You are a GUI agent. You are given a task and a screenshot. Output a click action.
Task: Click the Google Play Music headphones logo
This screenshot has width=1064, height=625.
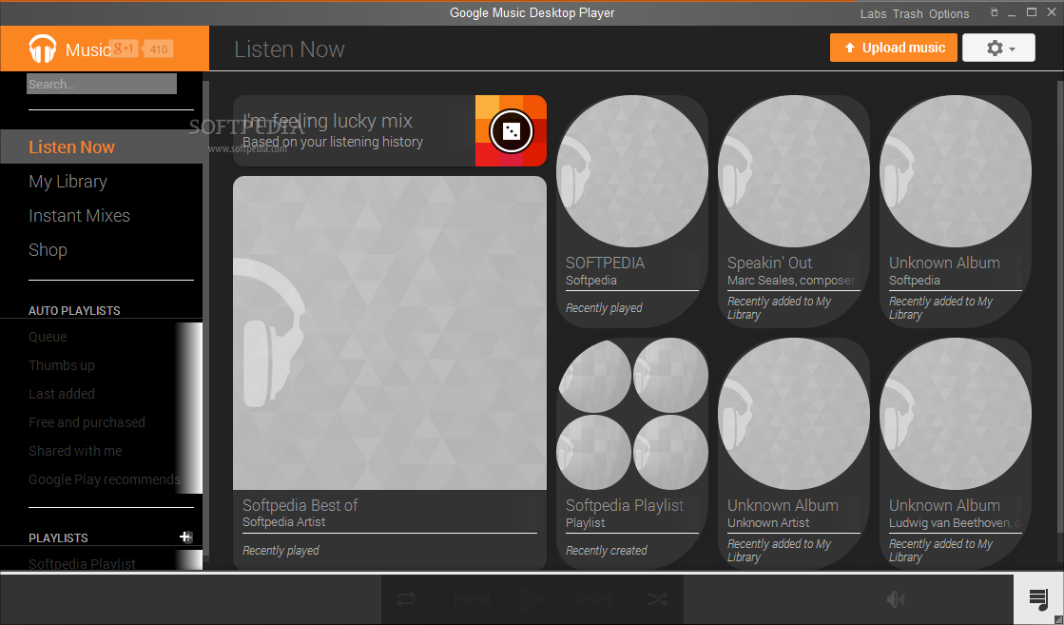coord(42,49)
